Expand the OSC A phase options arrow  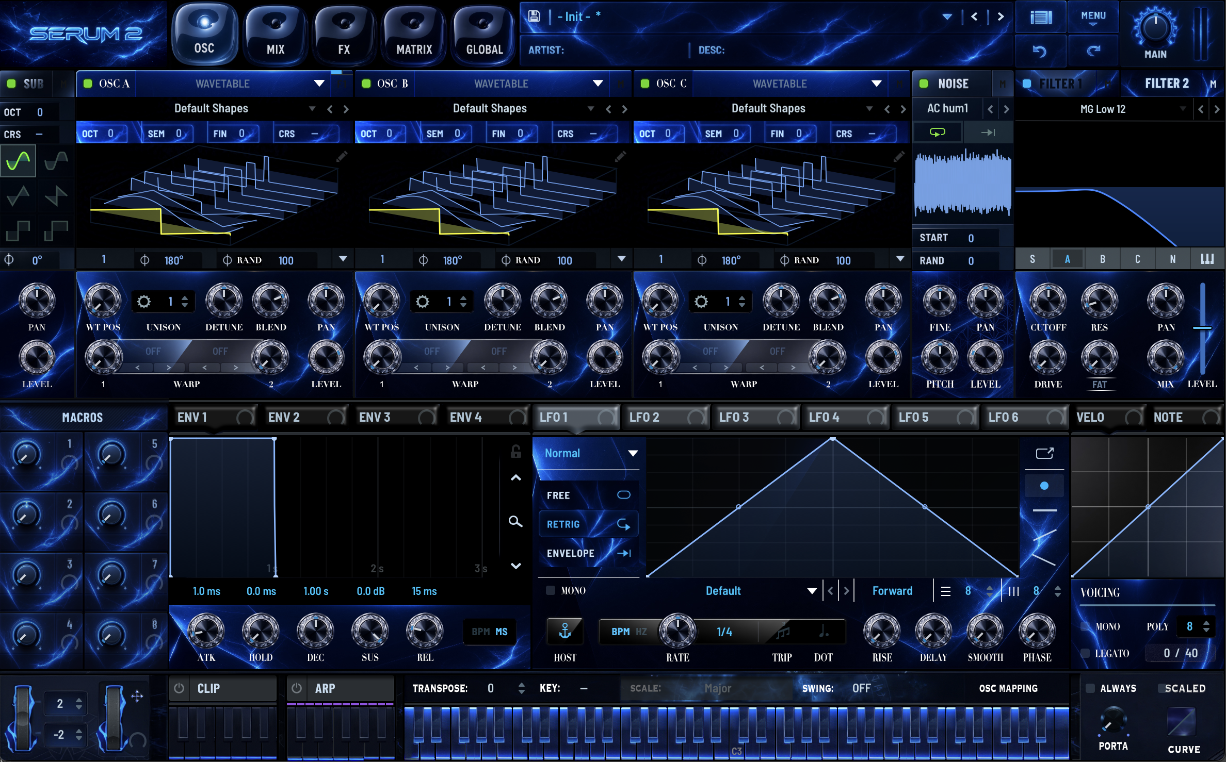pos(343,259)
